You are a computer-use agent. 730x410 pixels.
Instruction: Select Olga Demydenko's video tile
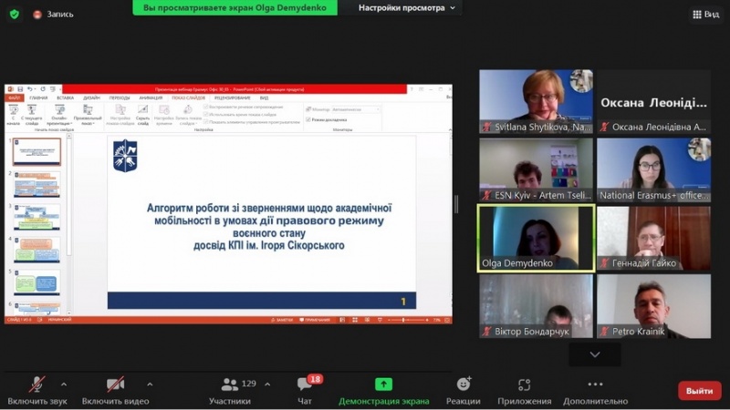click(536, 238)
